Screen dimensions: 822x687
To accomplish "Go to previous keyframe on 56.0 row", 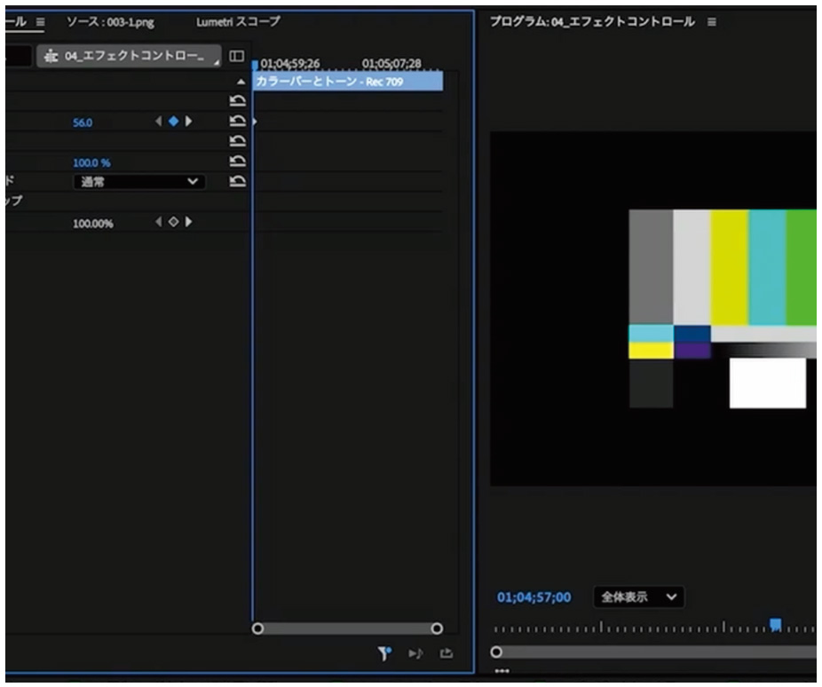I will 159,122.
